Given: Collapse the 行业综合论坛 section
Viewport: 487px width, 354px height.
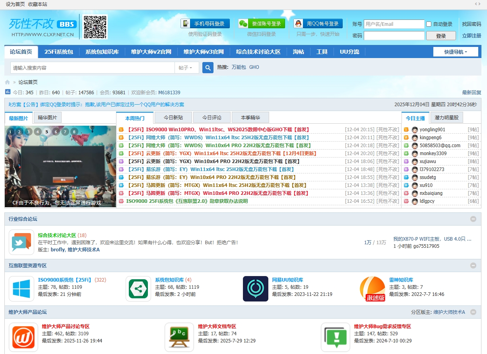Looking at the screenshot, I should (x=473, y=219).
